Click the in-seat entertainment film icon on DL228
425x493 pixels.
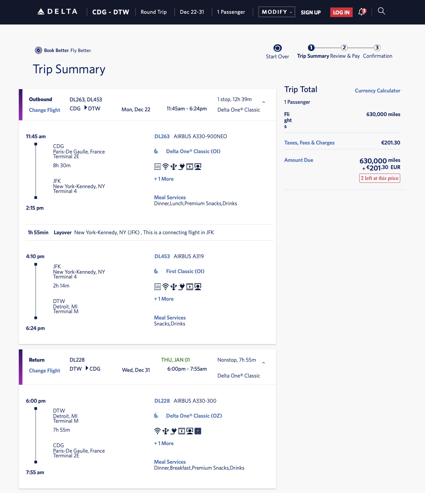point(182,431)
